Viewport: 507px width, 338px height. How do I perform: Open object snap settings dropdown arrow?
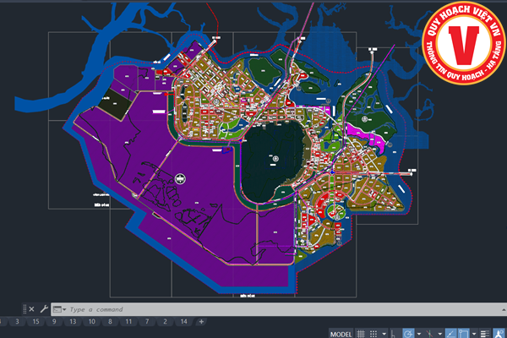[x=474, y=334]
